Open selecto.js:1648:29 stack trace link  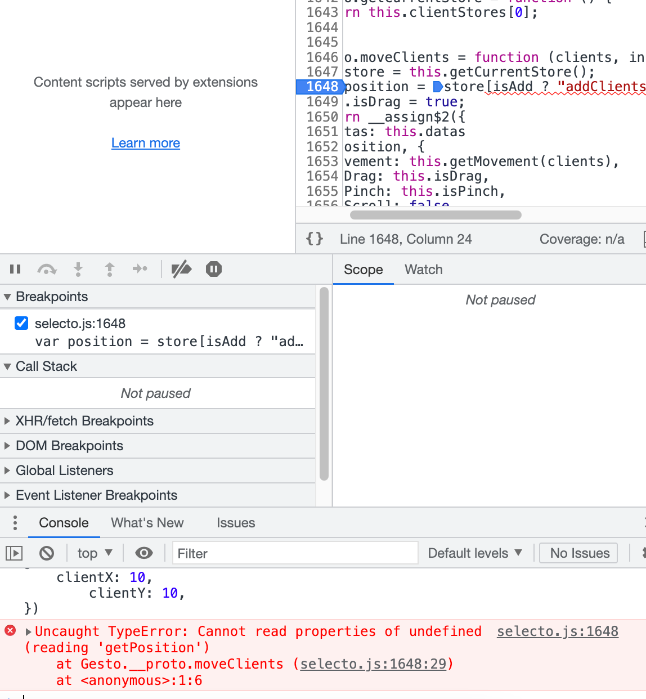click(374, 664)
